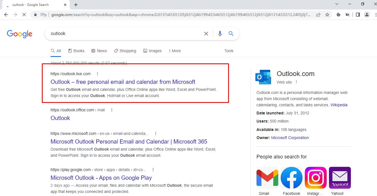Start voice search with the microphone icon
The width and height of the screenshot is (377, 196).
pos(220,34)
